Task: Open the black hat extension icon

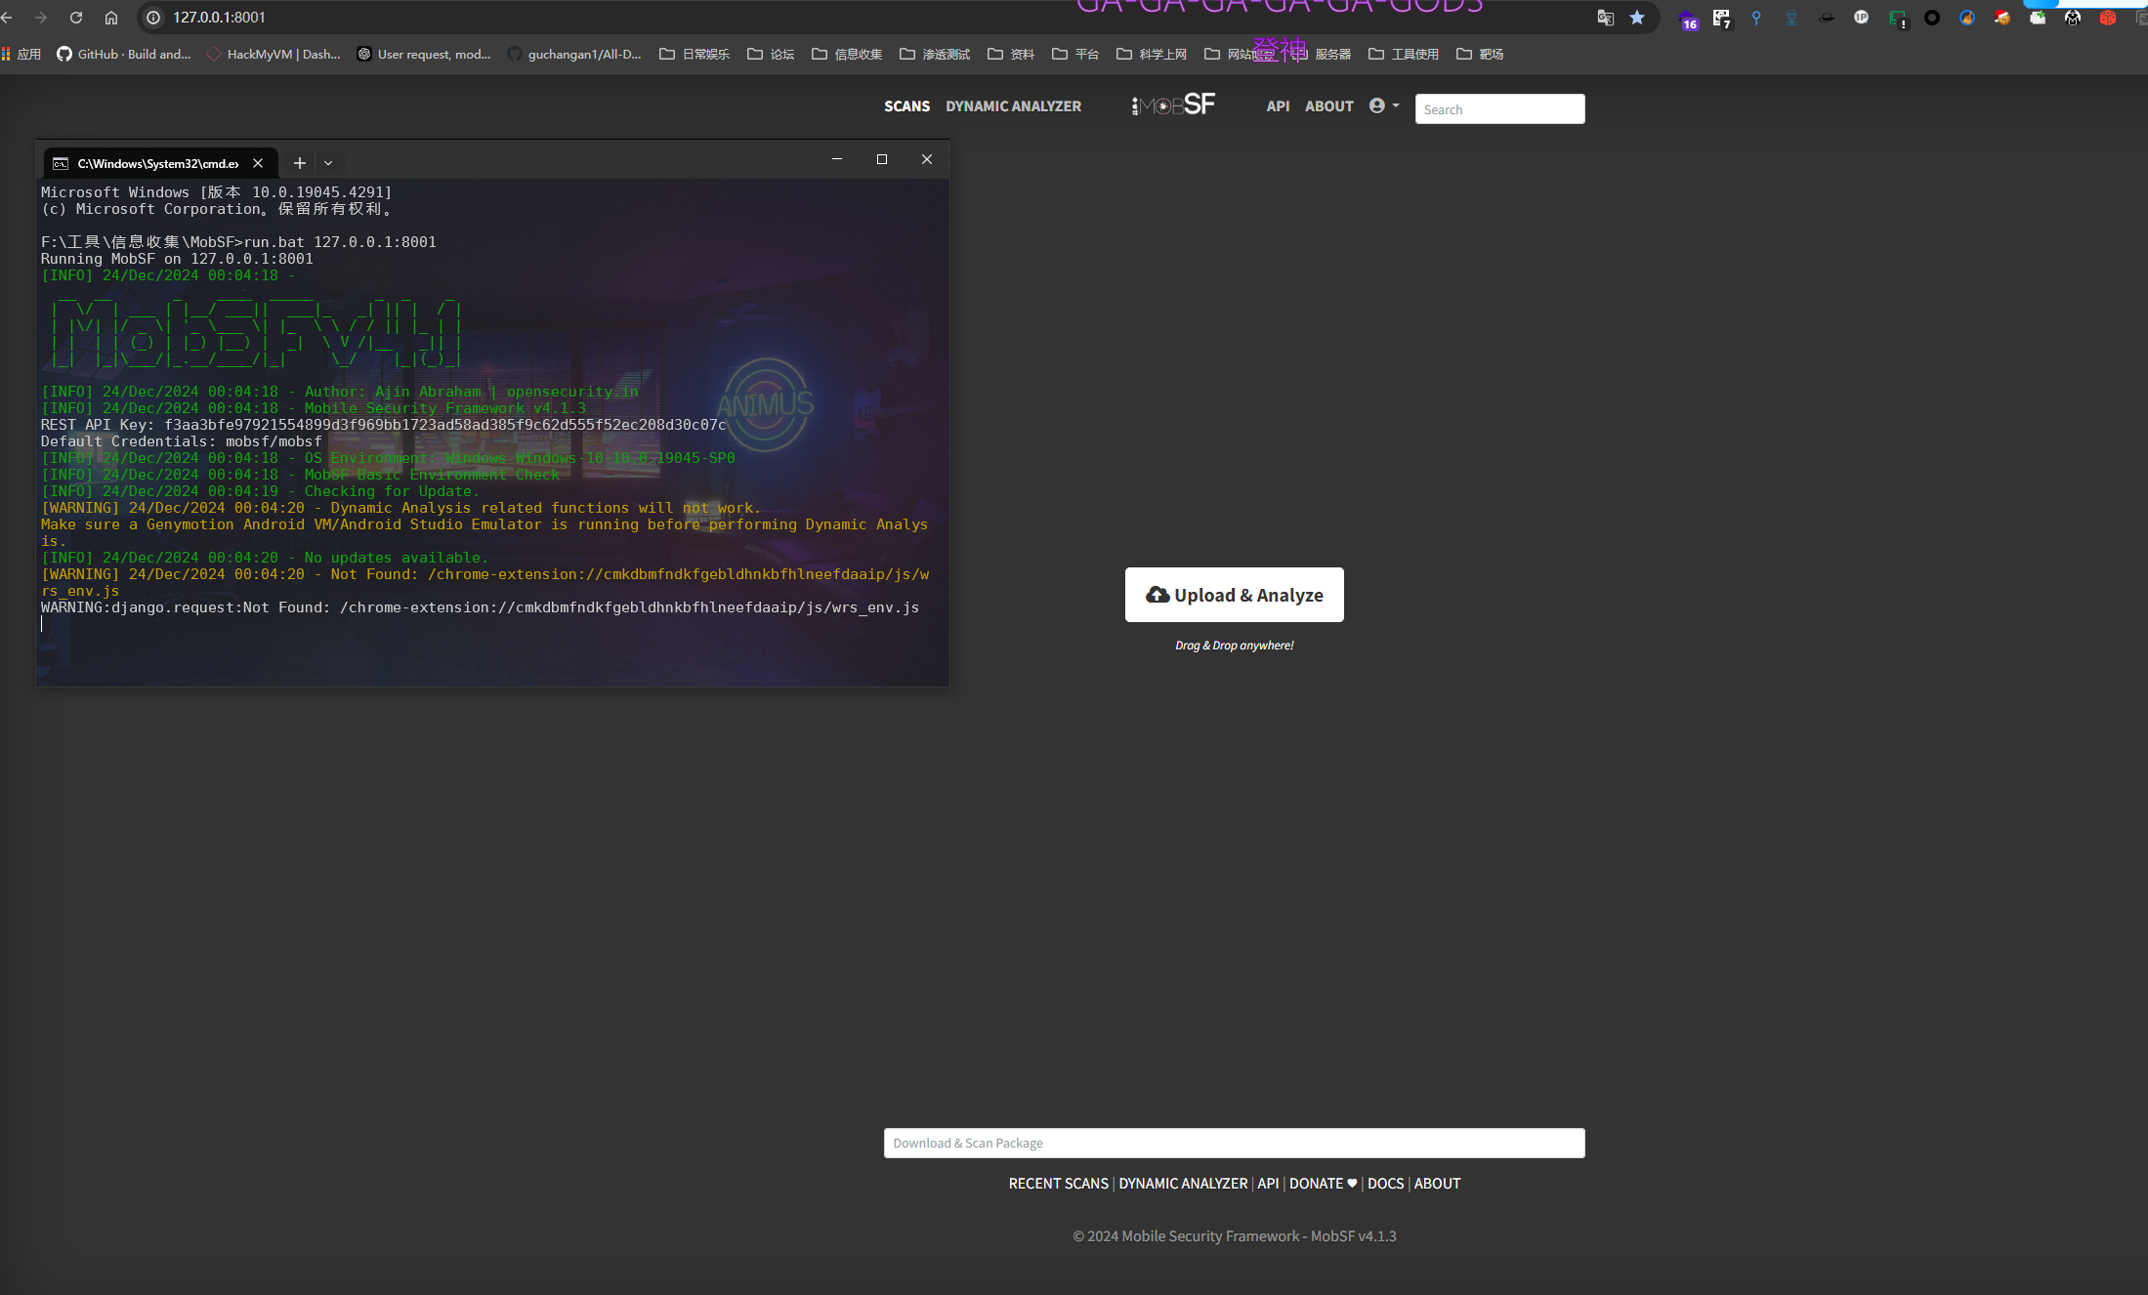Action: pyautogui.click(x=1827, y=18)
